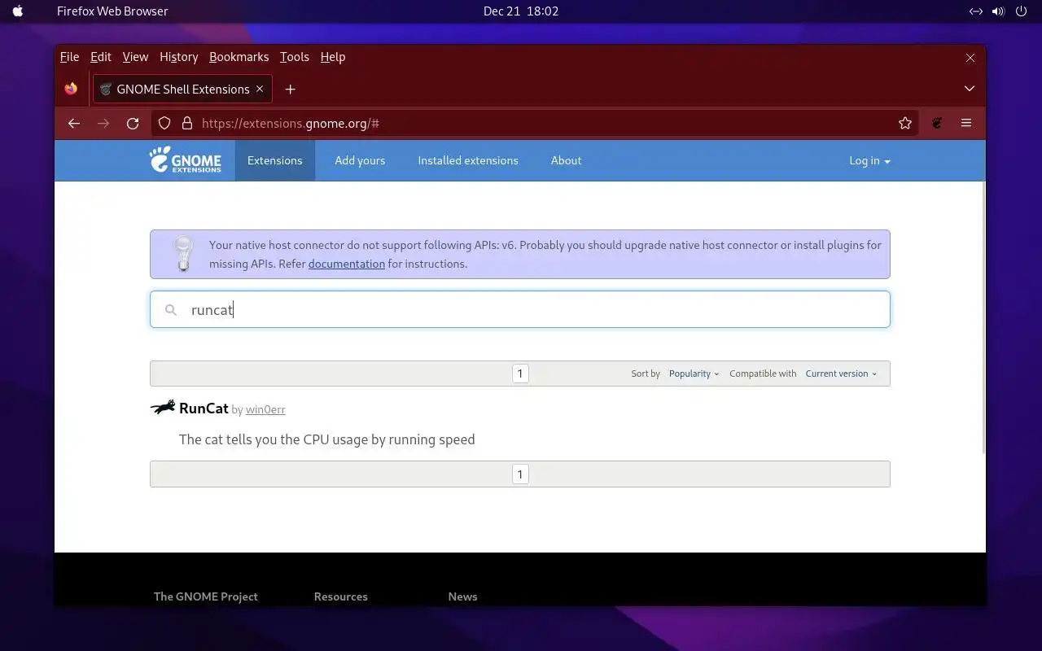This screenshot has height=651, width=1042.
Task: Bookmark this page with the star
Action: point(905,123)
